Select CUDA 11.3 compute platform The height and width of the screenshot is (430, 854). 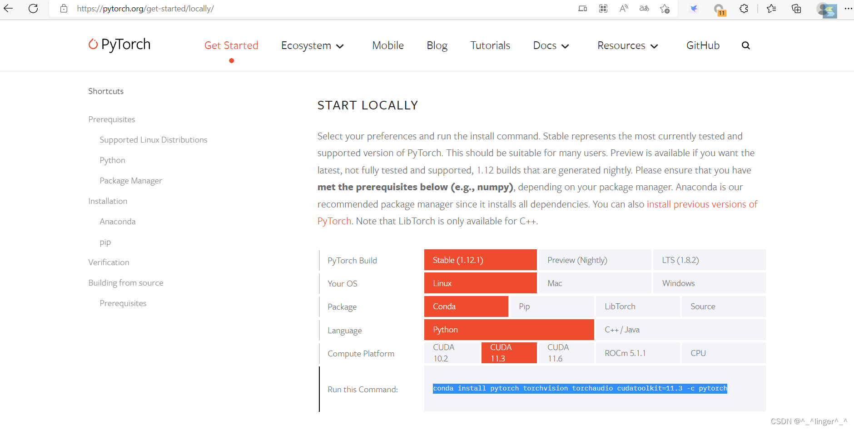pyautogui.click(x=509, y=353)
